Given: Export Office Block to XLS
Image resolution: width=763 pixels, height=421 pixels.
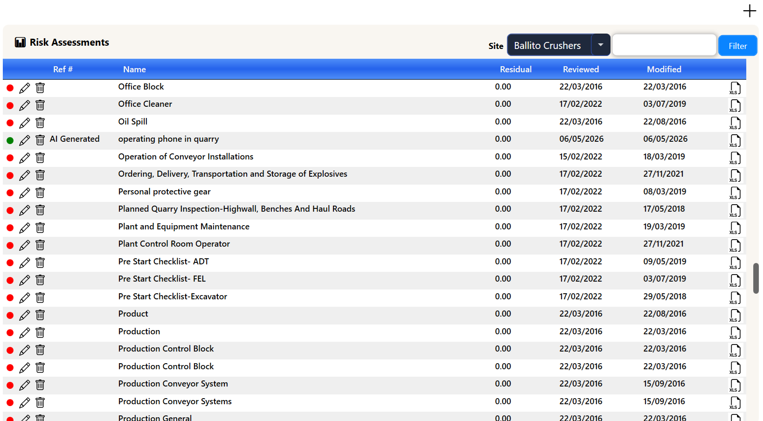Looking at the screenshot, I should [735, 88].
